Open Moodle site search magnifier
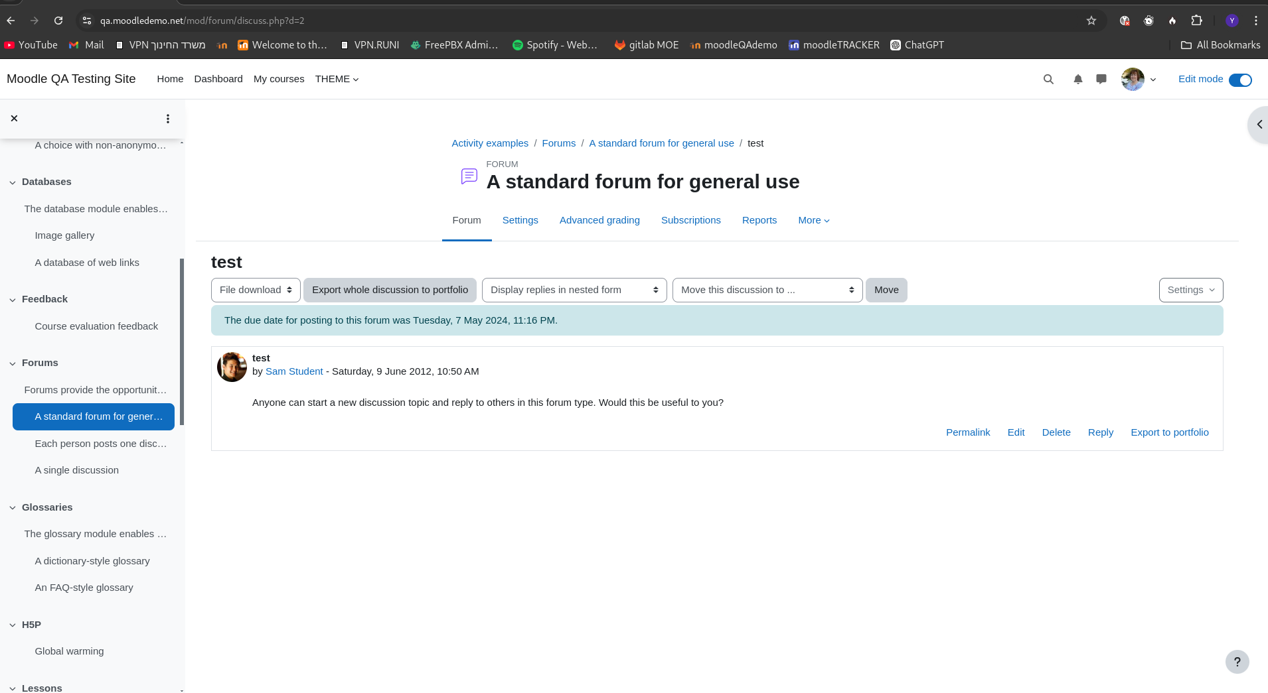Image resolution: width=1268 pixels, height=693 pixels. tap(1048, 80)
